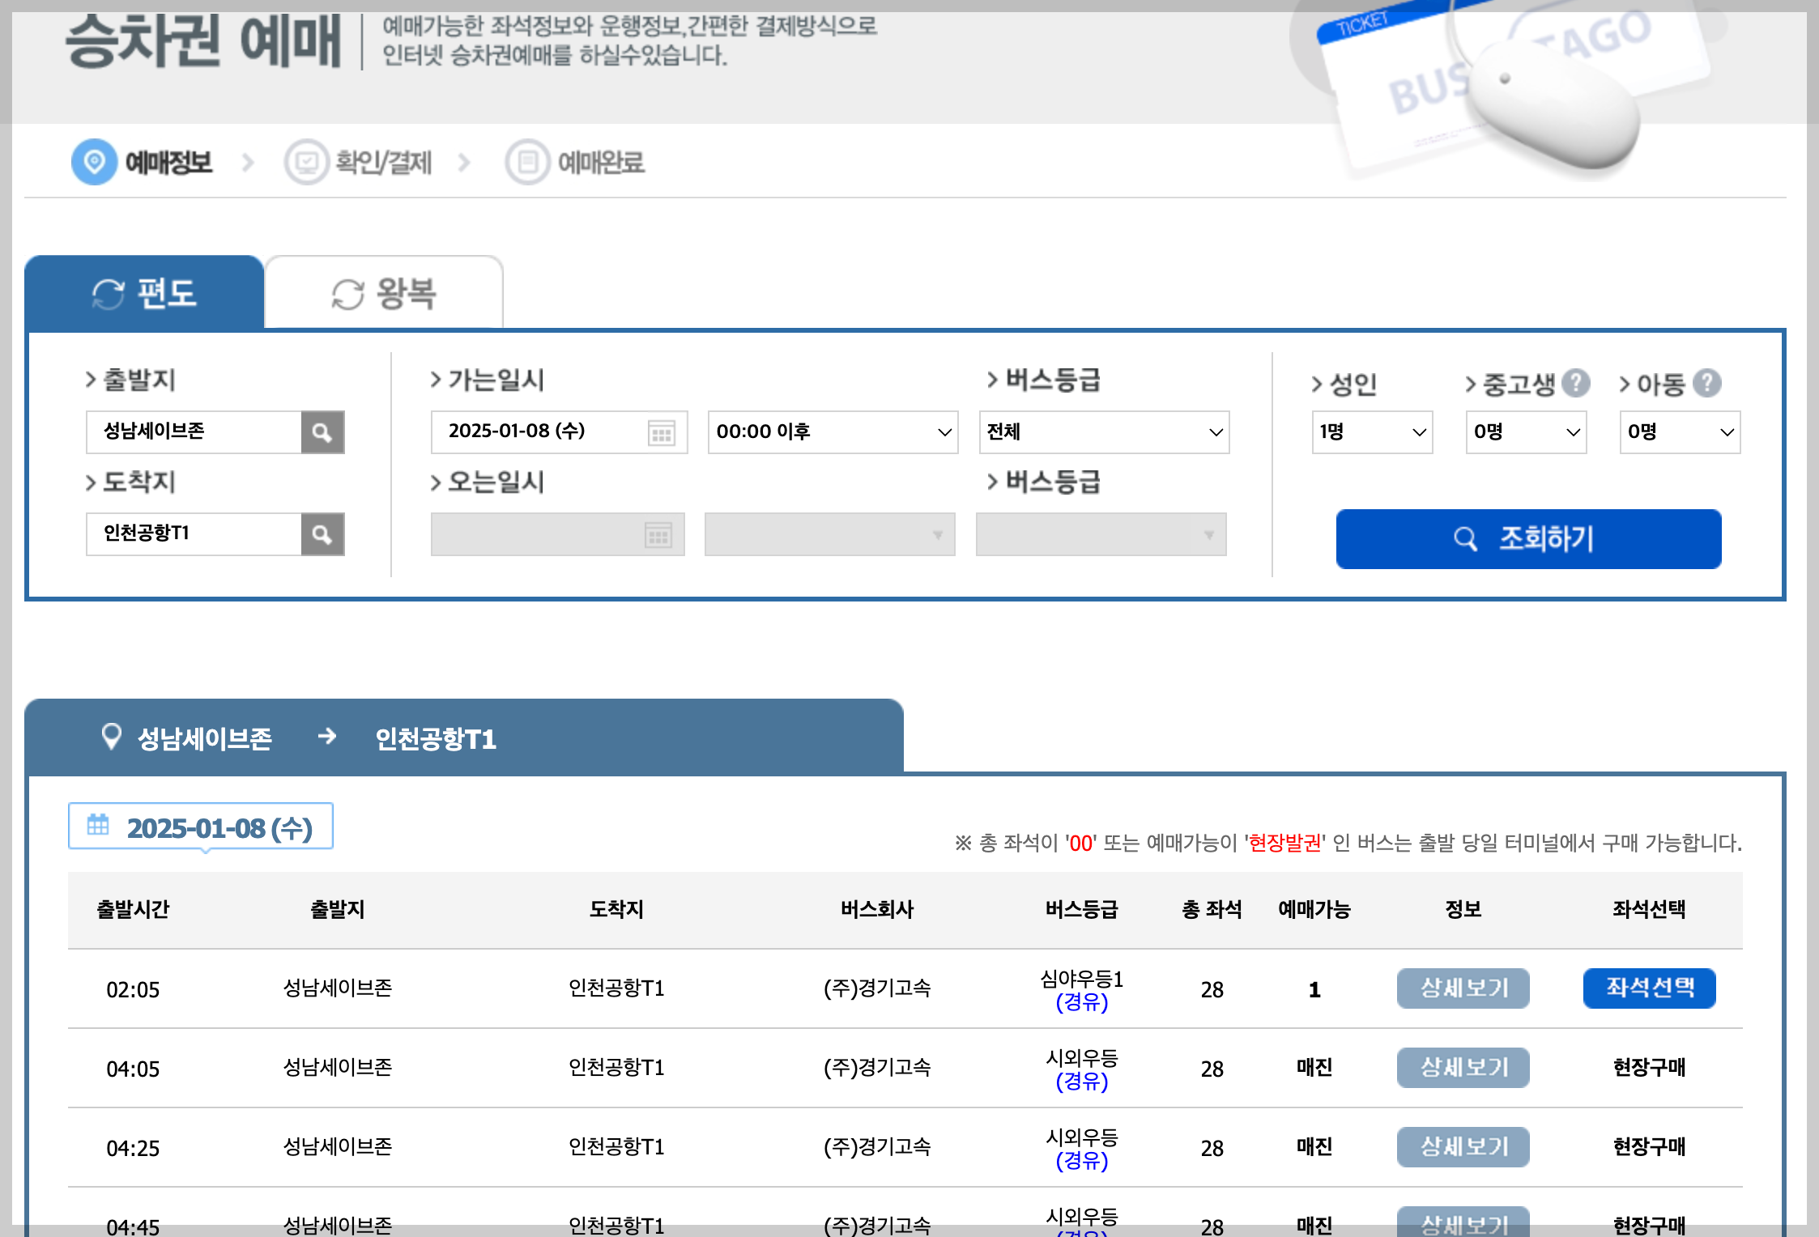
Task: Switch to the 왕복 round-trip tab
Action: (x=383, y=293)
